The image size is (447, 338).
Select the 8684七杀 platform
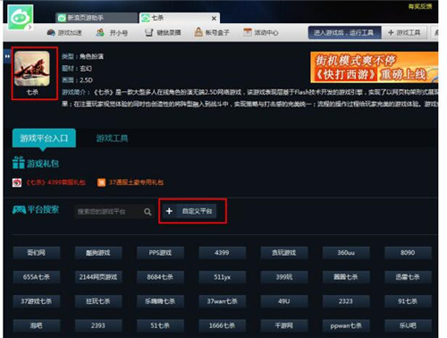160,277
